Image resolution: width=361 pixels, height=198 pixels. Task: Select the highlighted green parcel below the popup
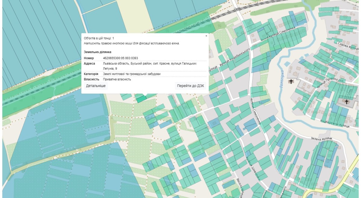[x=140, y=99]
